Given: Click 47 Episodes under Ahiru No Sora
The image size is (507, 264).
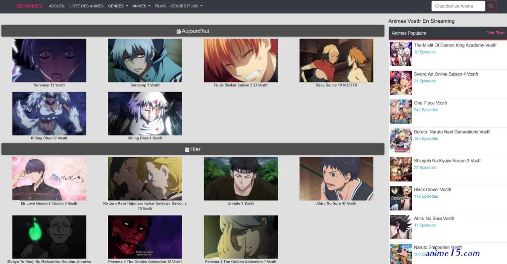Looking at the screenshot, I should 425,225.
